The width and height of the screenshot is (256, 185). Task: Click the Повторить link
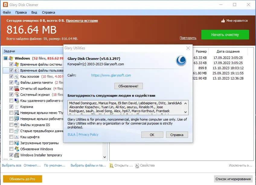(188, 38)
